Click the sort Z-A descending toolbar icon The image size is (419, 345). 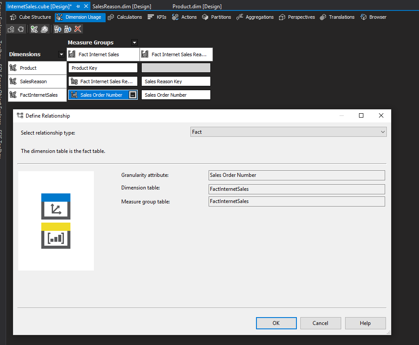coord(67,29)
